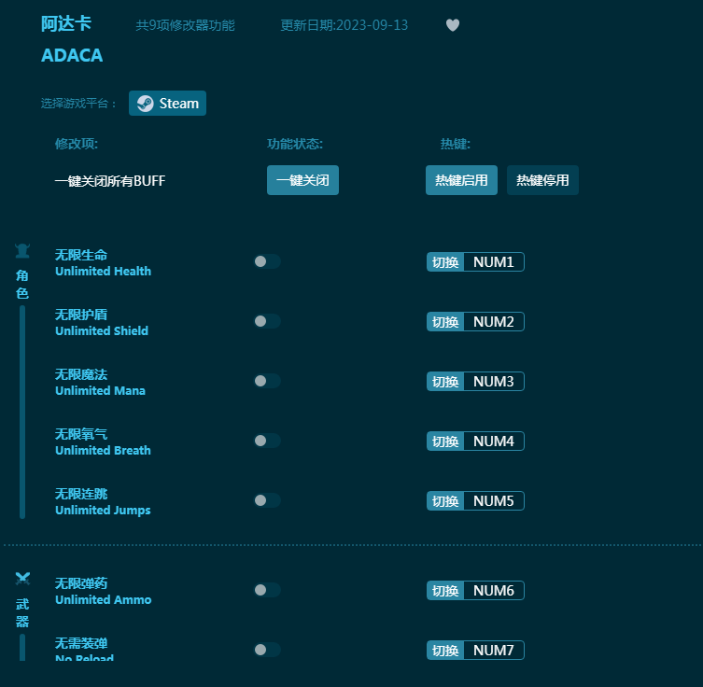Click the 热键停用 button

click(542, 180)
